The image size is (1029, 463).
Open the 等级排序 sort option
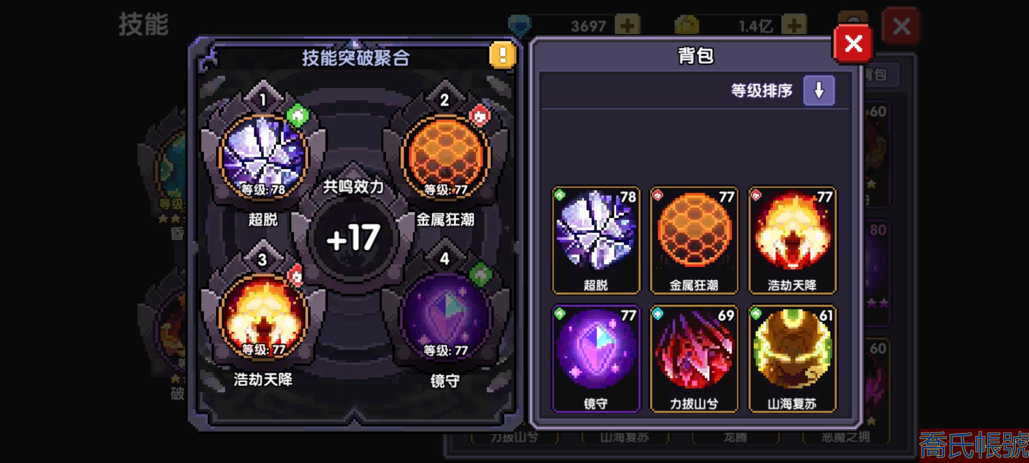[762, 90]
